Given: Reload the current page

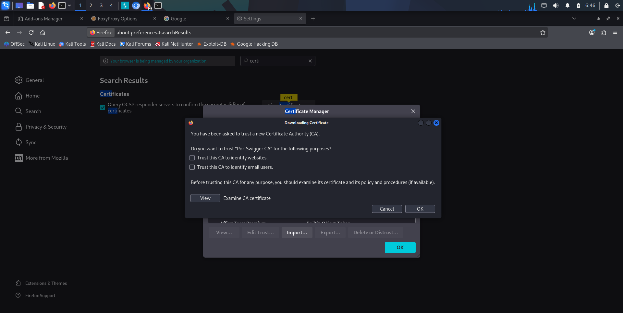Looking at the screenshot, I should pos(31,32).
